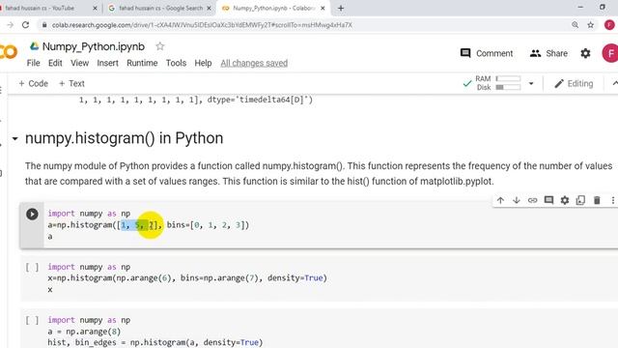This screenshot has height=348, width=618.
Task: Run the hist, bin_edges cell
Action: pos(32,320)
